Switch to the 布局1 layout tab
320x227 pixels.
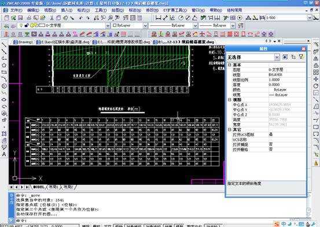[53, 187]
